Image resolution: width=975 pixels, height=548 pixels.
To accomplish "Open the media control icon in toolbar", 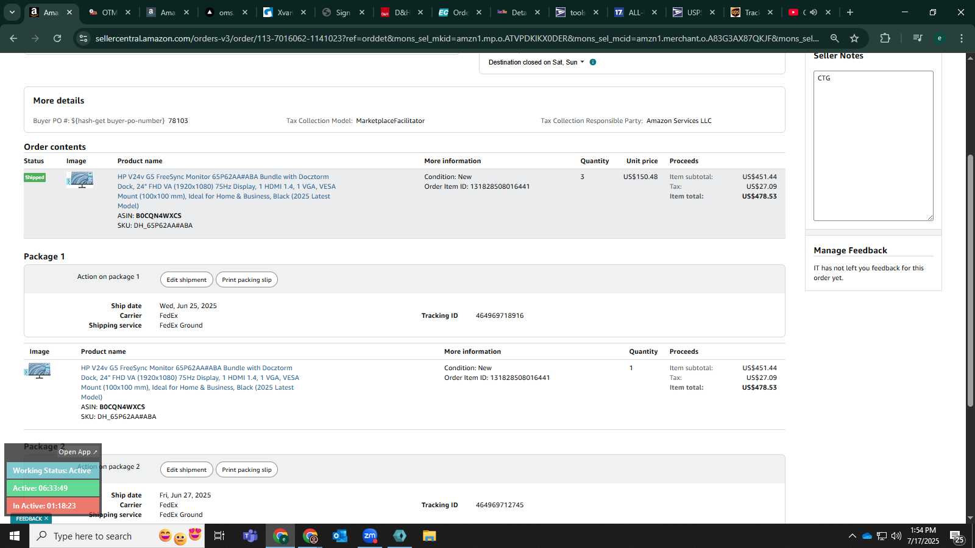I will pos(917,38).
